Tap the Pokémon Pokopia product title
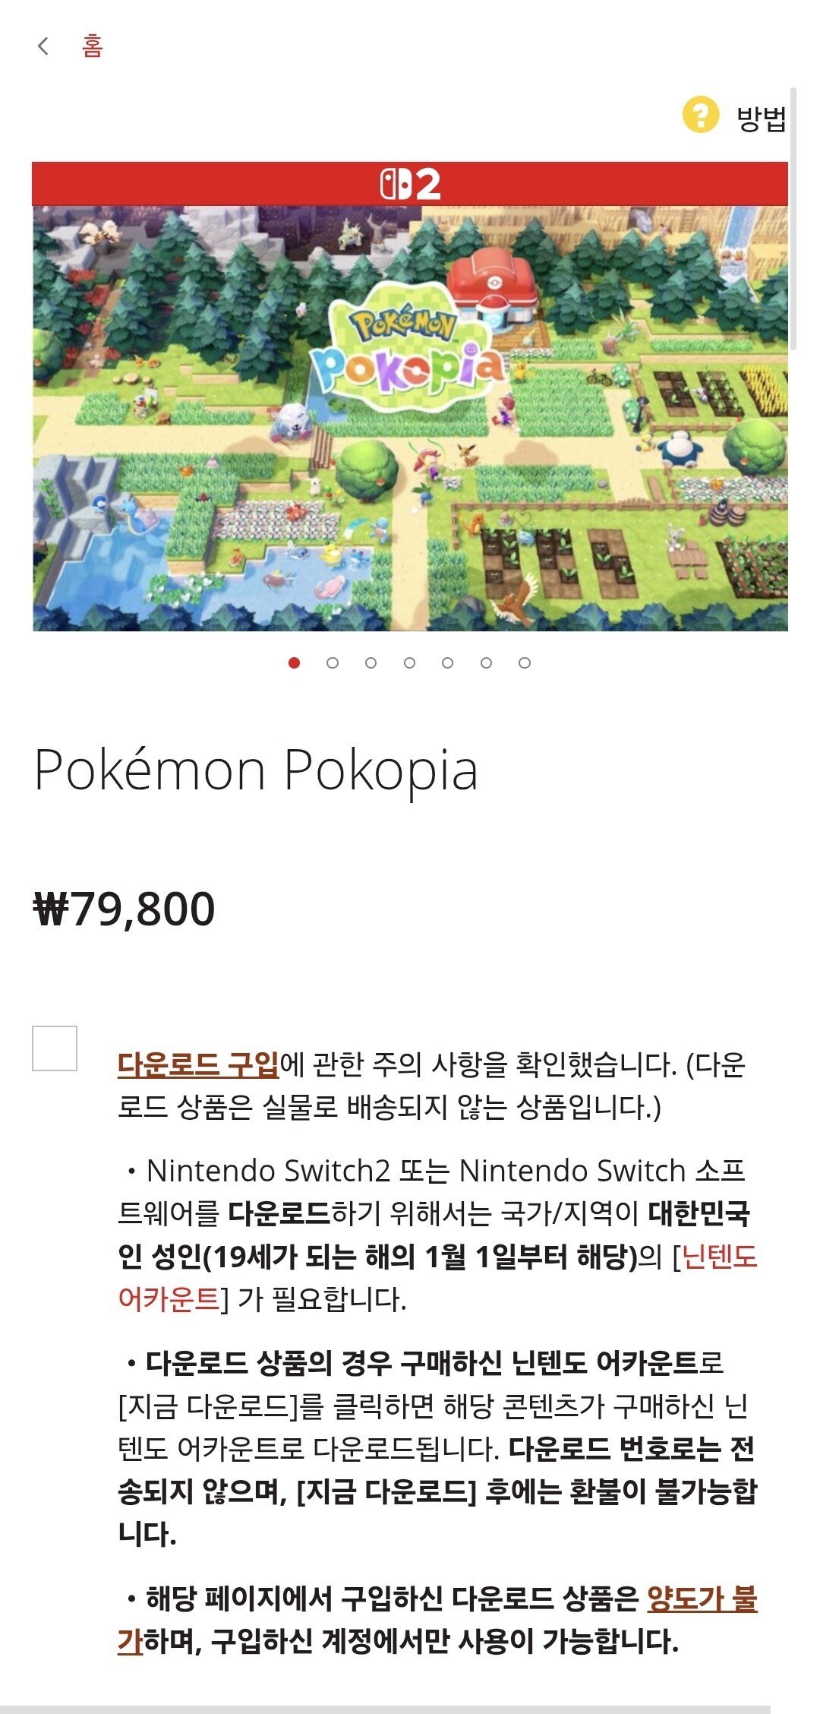820x1714 pixels. click(257, 770)
